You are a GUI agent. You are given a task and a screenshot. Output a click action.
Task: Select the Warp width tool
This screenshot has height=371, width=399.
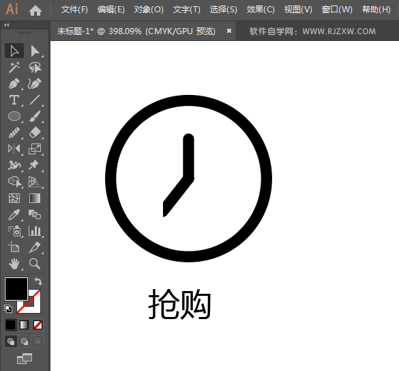tap(14, 165)
